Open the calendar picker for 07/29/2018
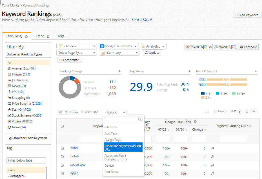The image size is (262, 179). point(205,47)
